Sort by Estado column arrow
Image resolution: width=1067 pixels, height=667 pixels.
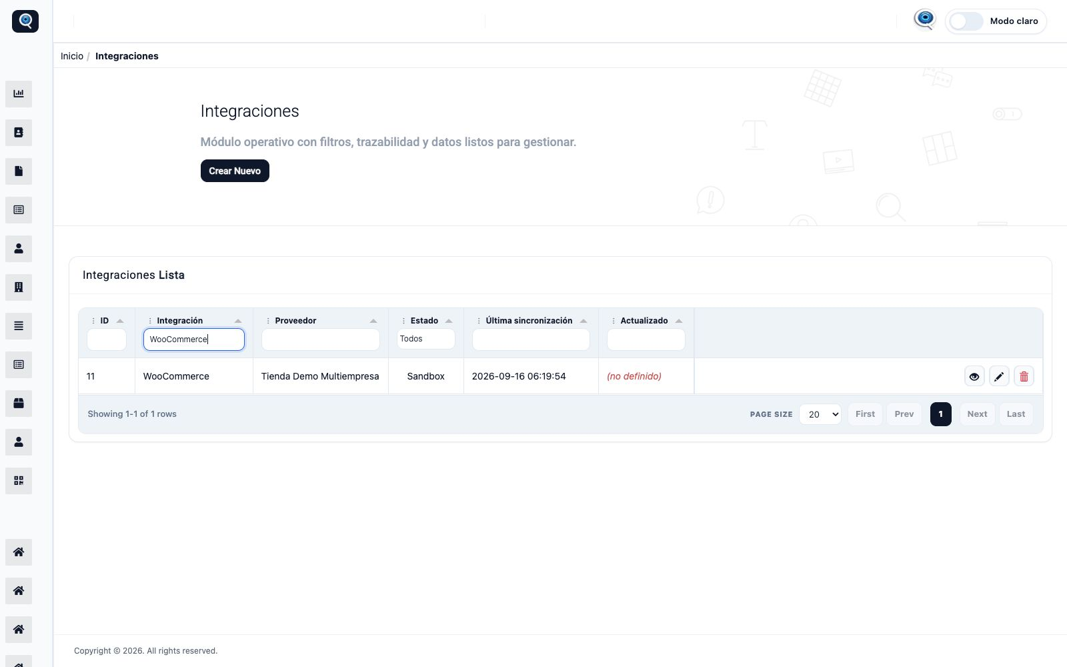coord(449,321)
